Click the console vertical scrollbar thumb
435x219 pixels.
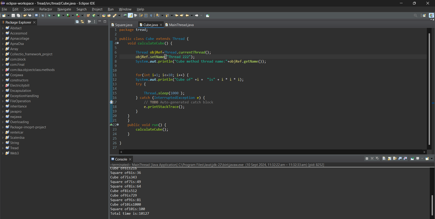click(x=432, y=205)
